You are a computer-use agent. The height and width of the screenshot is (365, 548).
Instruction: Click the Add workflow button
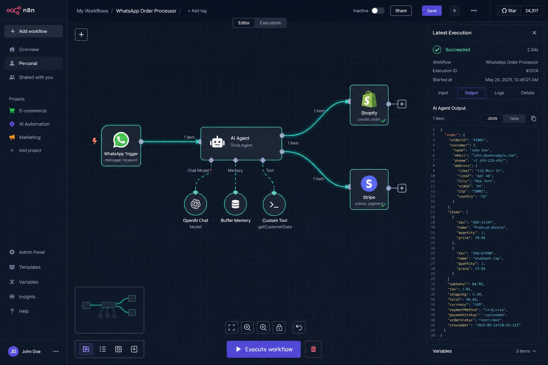point(34,31)
